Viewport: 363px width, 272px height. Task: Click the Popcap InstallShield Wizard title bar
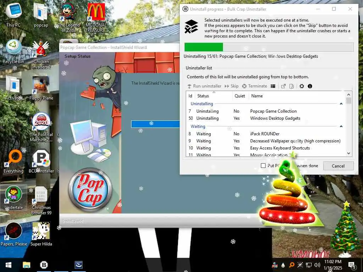tap(119, 47)
